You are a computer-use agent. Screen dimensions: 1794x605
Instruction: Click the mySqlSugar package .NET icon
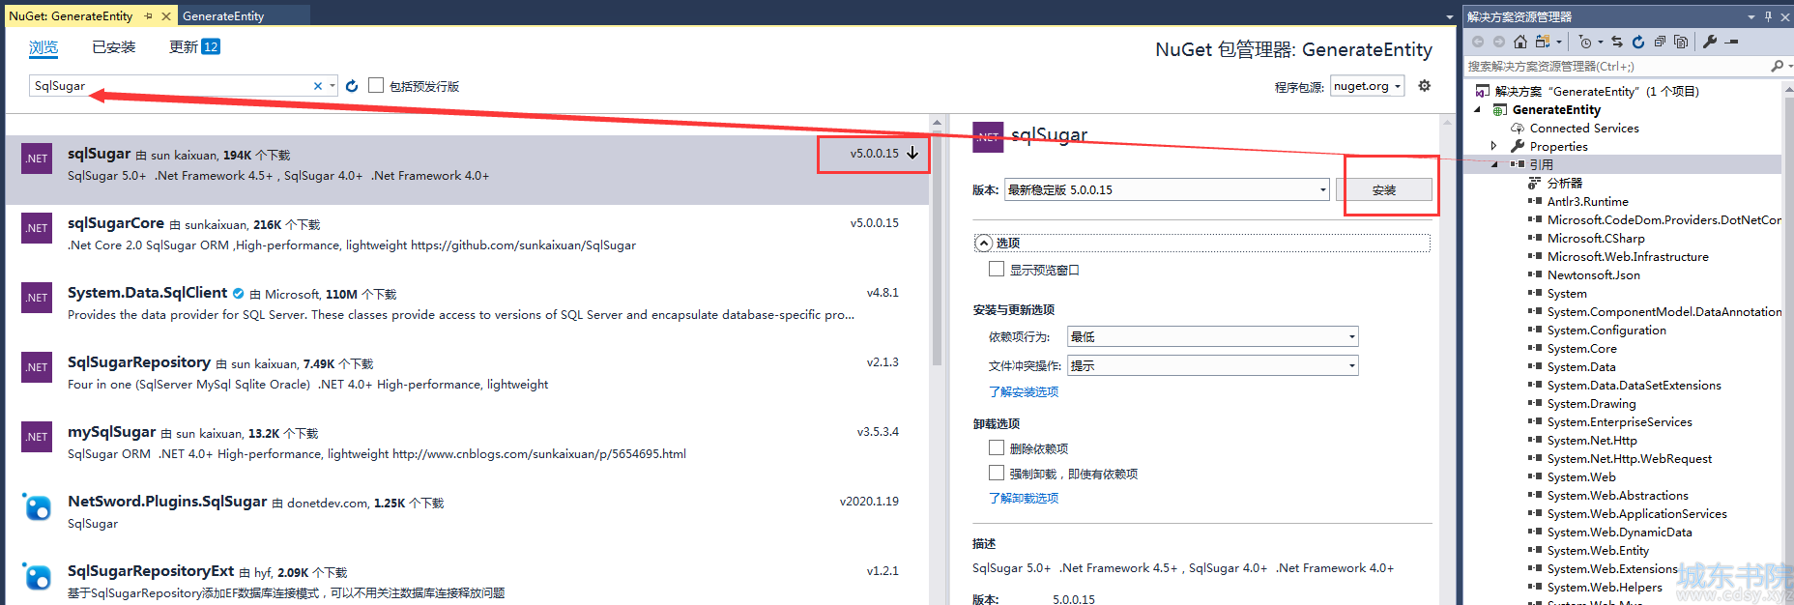[x=37, y=437]
